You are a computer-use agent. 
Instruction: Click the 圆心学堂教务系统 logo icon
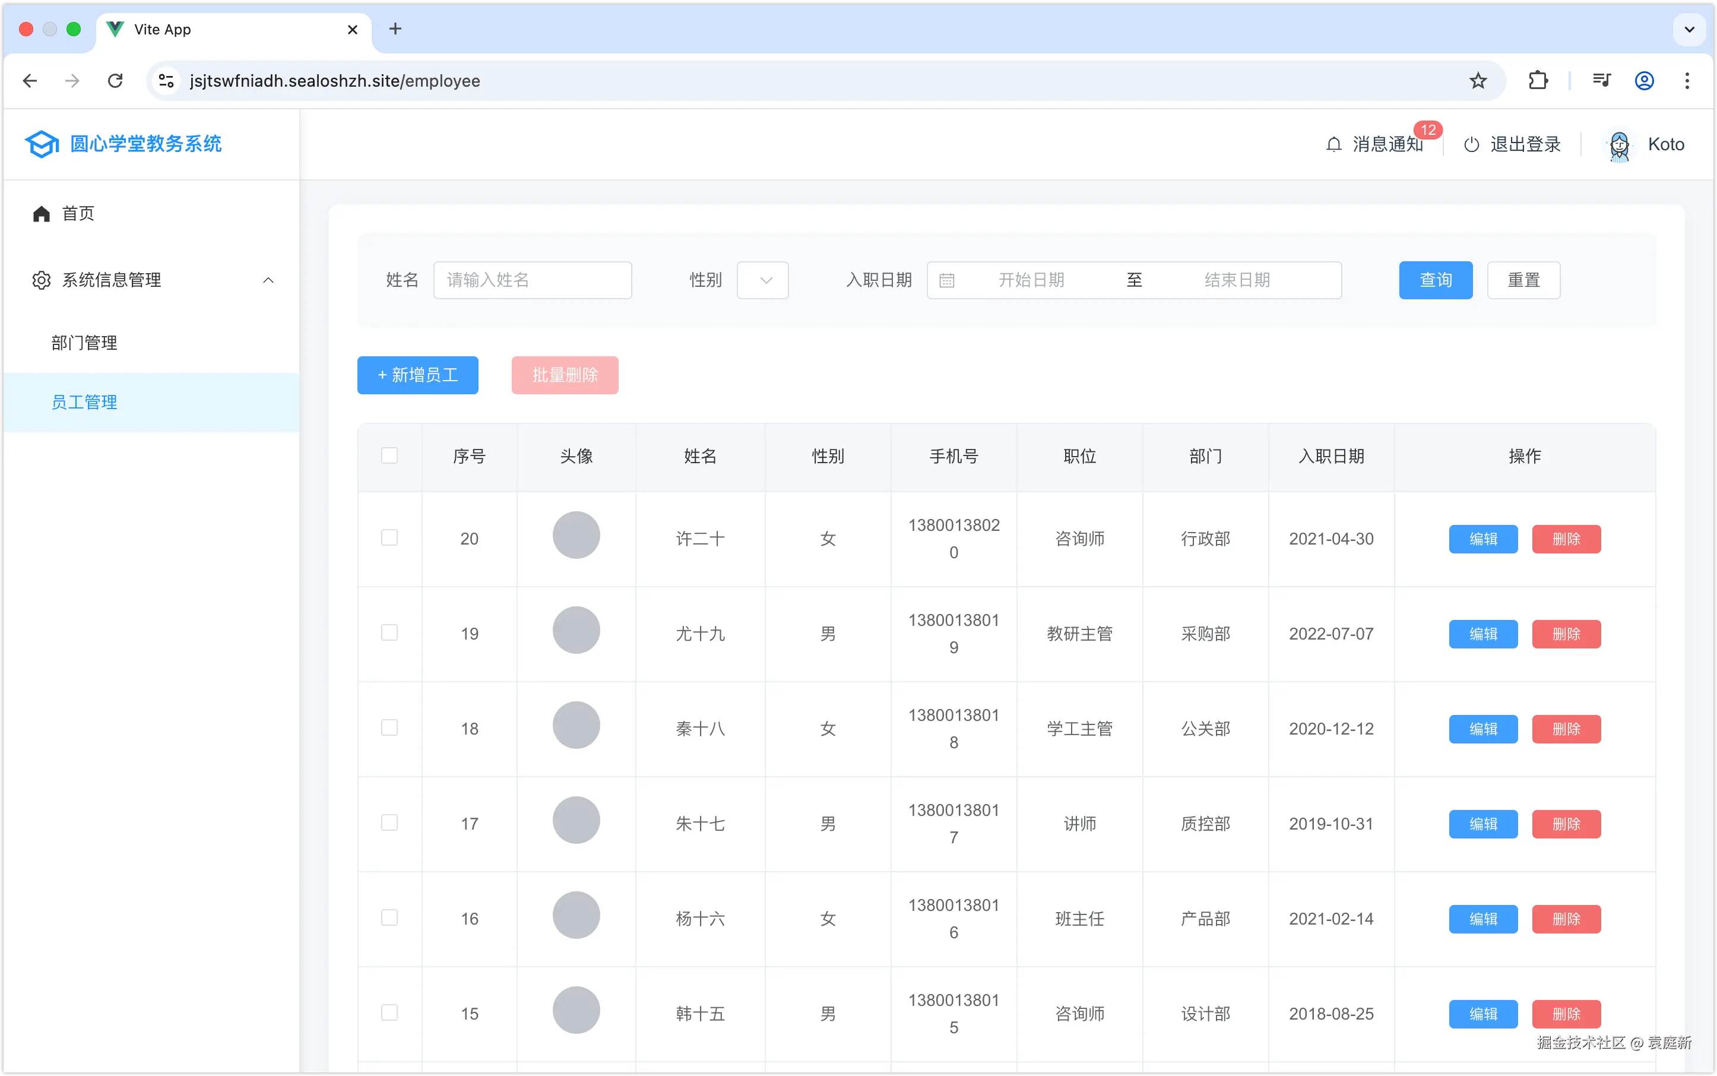point(42,144)
